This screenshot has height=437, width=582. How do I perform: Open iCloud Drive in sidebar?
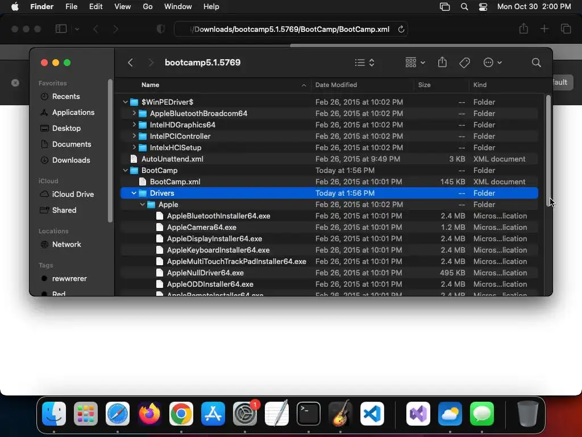(73, 195)
